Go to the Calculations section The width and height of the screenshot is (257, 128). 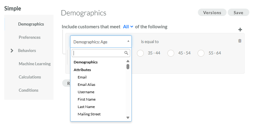(30, 77)
